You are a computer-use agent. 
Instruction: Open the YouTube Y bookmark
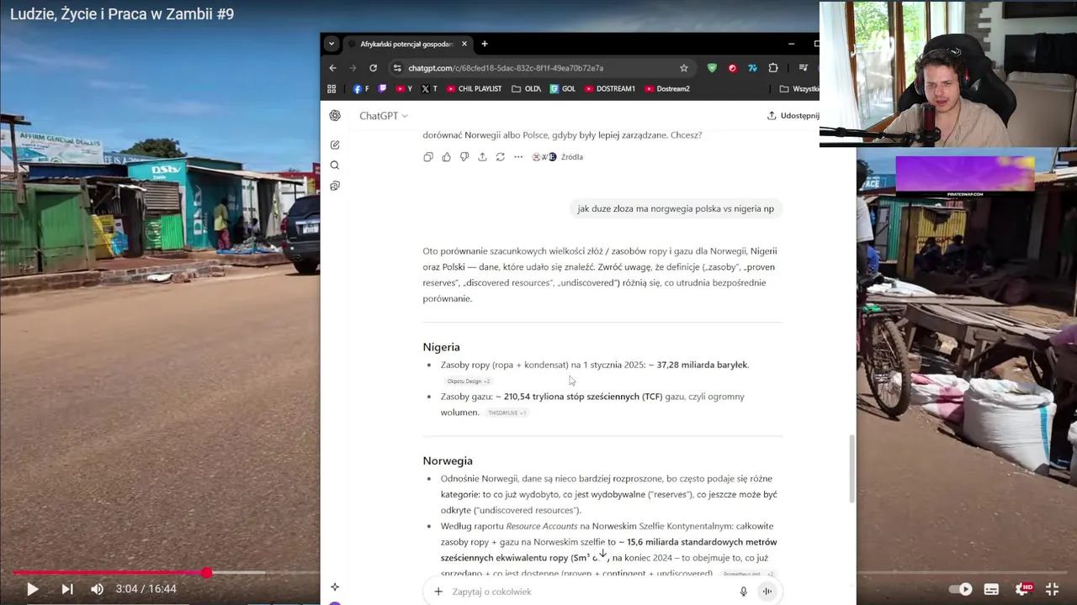tap(405, 89)
